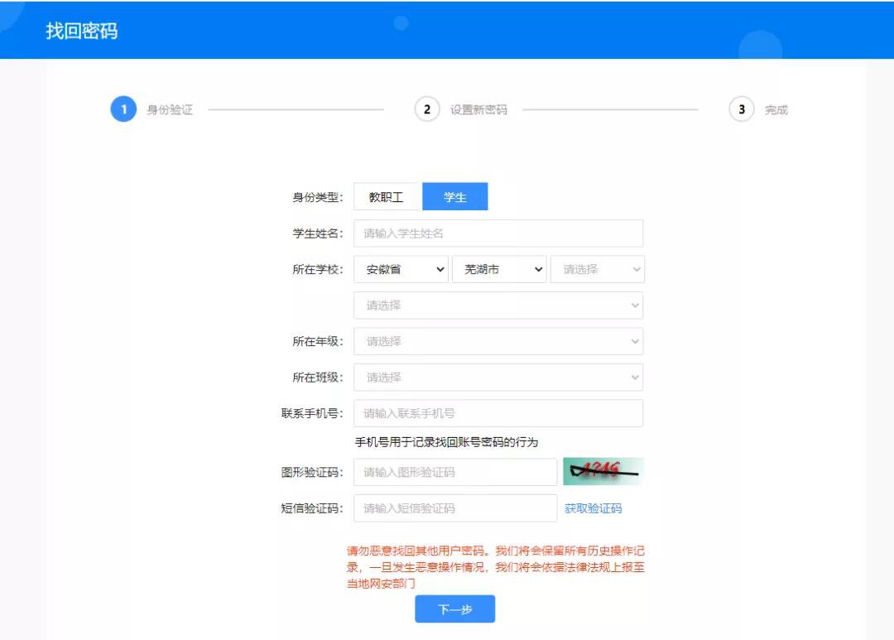
Task: Click the step 3 完成 circle icon
Action: click(741, 109)
